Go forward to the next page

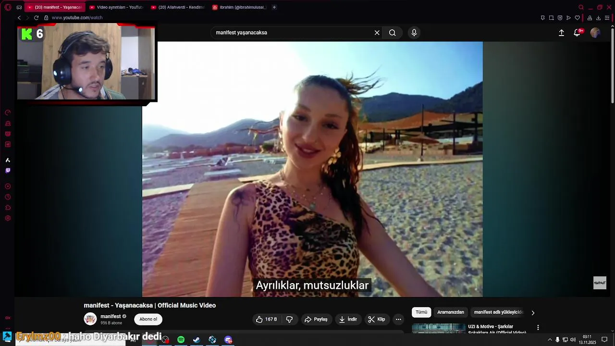tap(27, 18)
